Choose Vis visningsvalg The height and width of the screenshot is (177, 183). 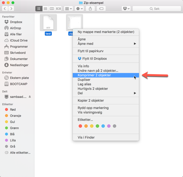click(106, 112)
